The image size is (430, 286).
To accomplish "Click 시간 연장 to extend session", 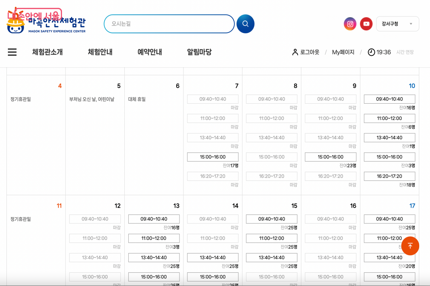I will (x=405, y=52).
